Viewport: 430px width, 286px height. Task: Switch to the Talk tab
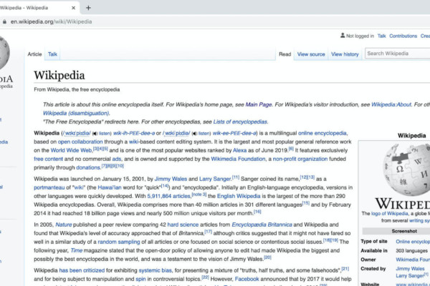click(x=53, y=54)
